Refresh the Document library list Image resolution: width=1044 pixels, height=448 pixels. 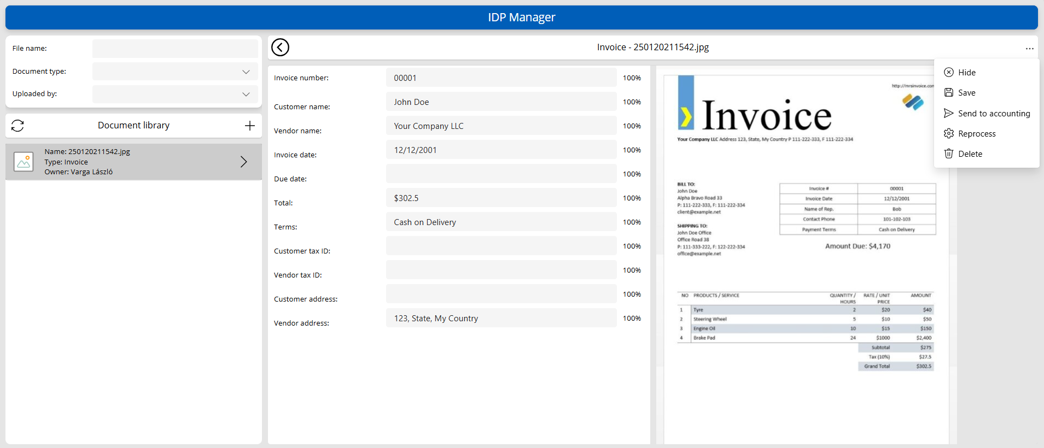tap(18, 126)
